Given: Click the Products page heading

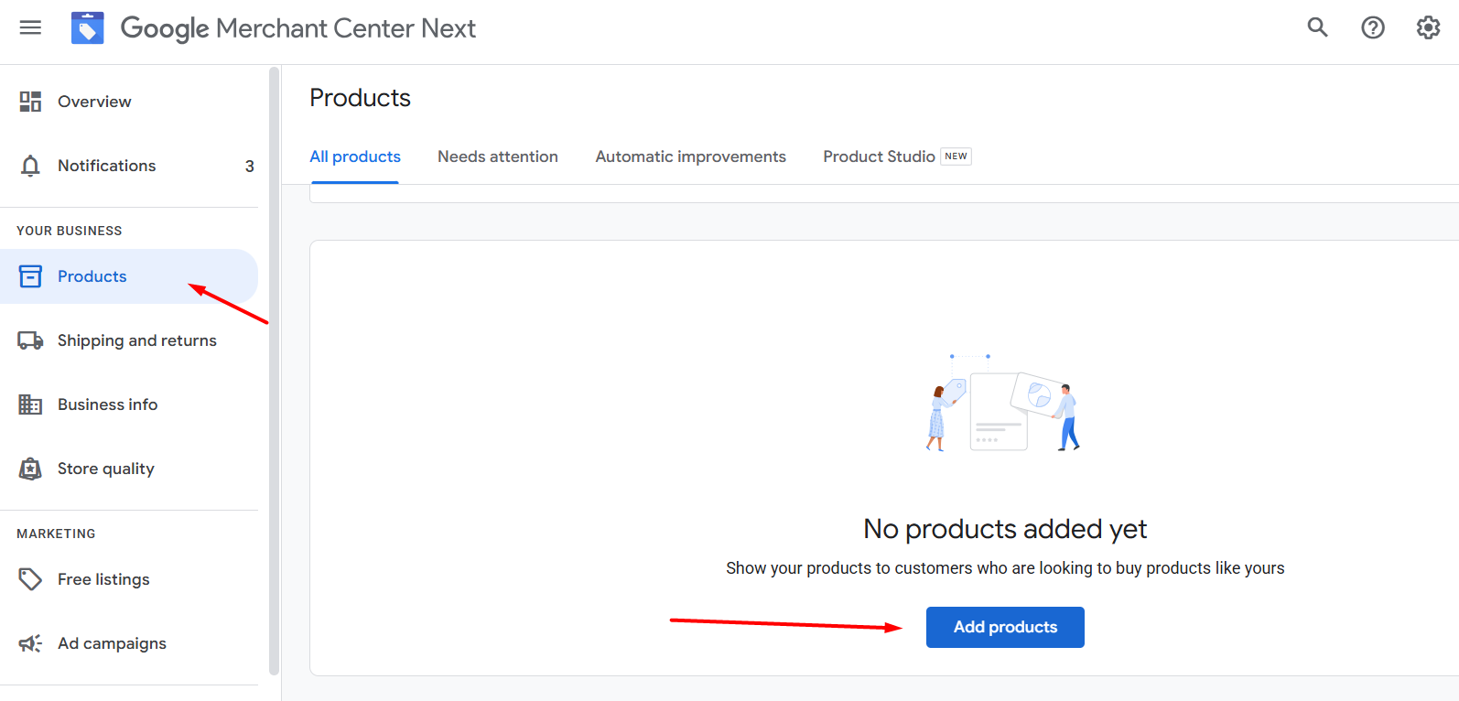Looking at the screenshot, I should coord(361,98).
